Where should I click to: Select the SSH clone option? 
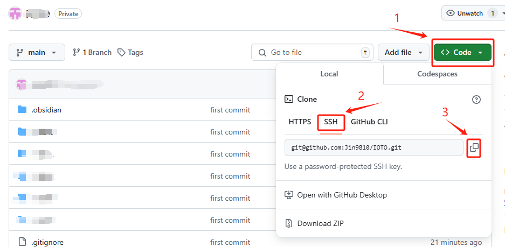[x=331, y=122]
